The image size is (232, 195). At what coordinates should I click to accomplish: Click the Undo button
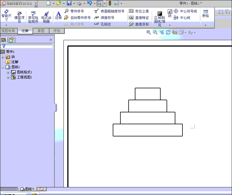[90, 3]
